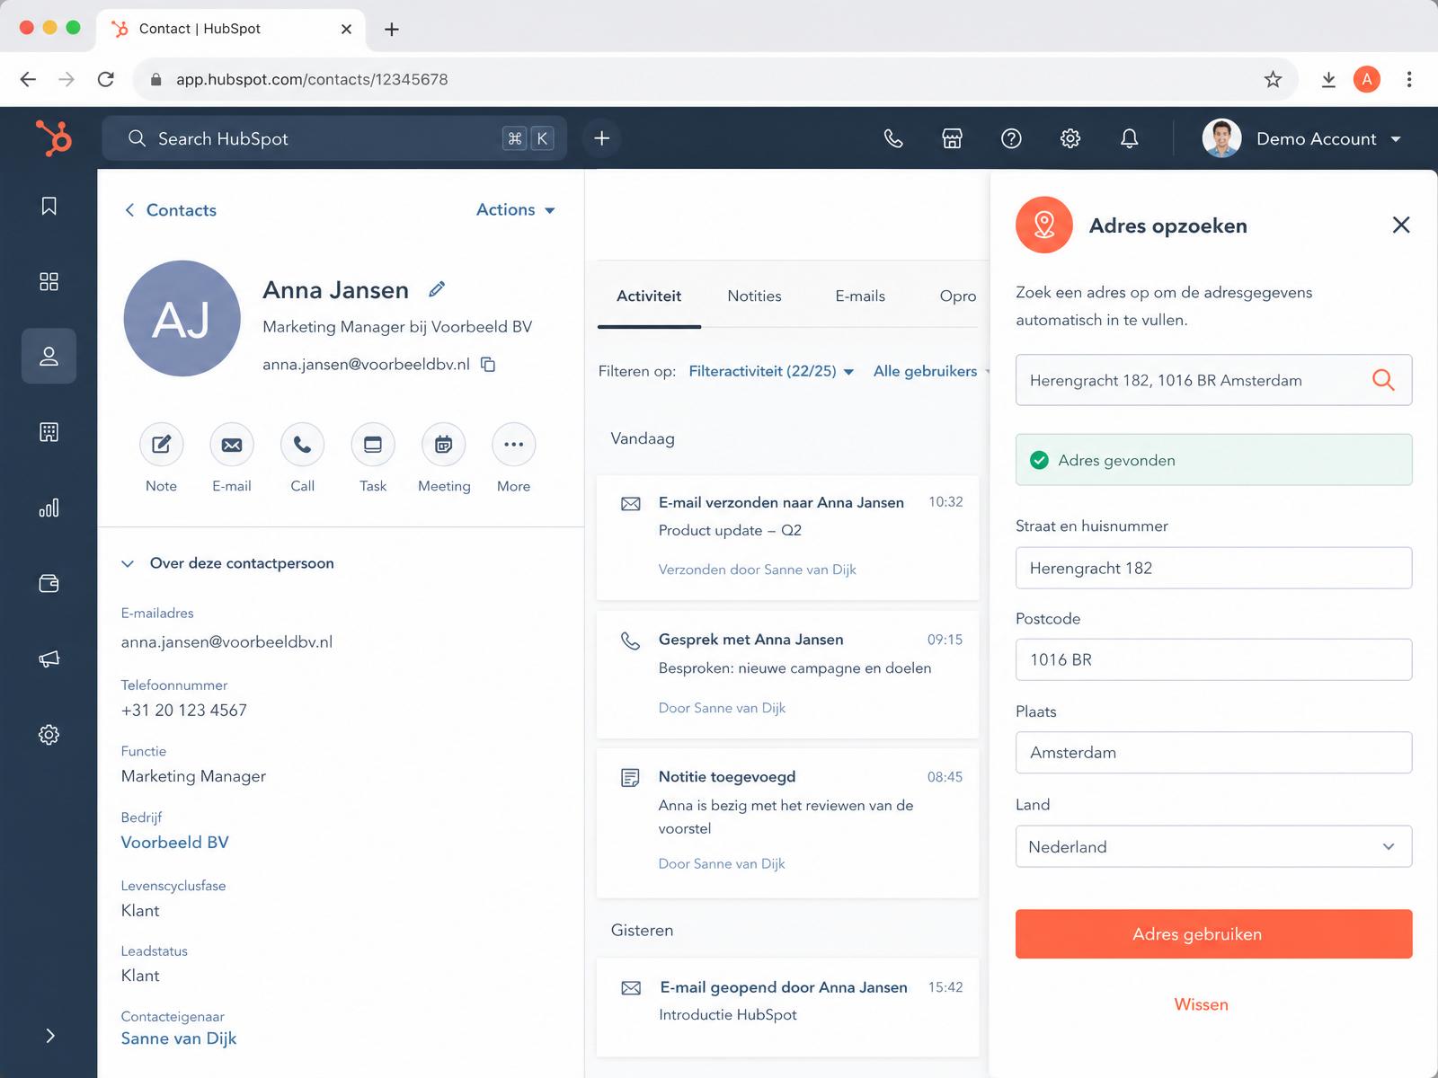Open the marketplace store icon
Screen dimensions: 1438x1078
tap(953, 138)
